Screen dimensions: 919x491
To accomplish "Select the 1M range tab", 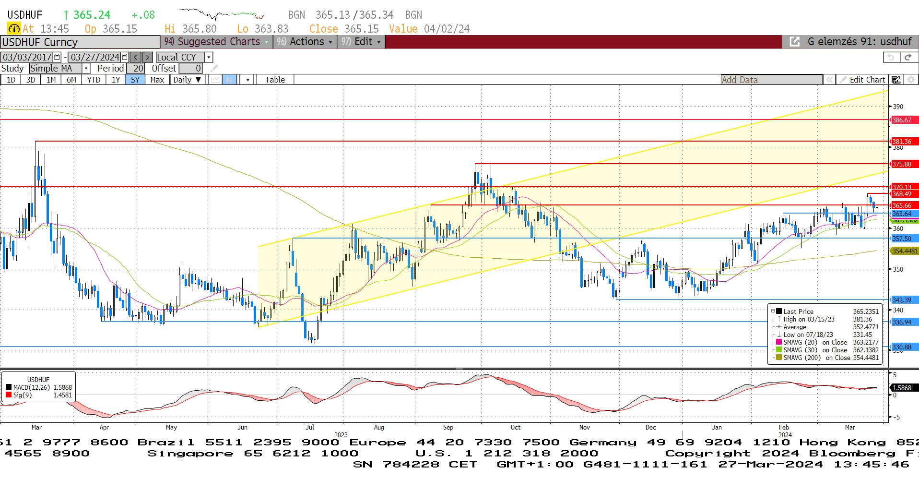I will (51, 80).
